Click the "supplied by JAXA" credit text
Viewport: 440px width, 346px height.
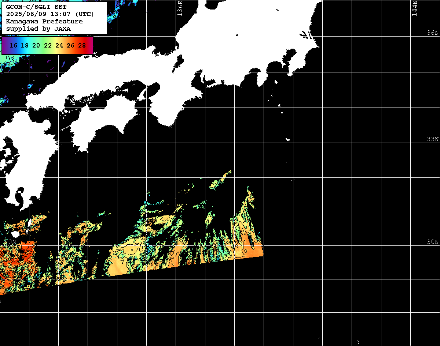click(x=38, y=29)
